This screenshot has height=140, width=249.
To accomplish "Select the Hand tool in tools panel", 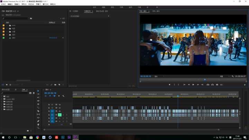I will 38,124.
